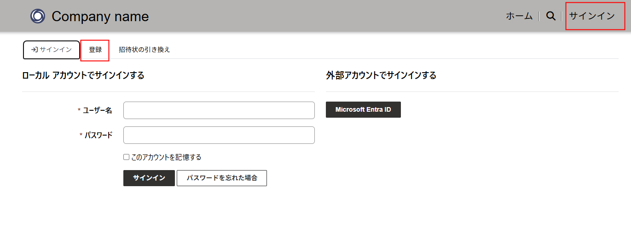Focus the ユーザー名 input field
The image size is (631, 245).
pos(219,110)
